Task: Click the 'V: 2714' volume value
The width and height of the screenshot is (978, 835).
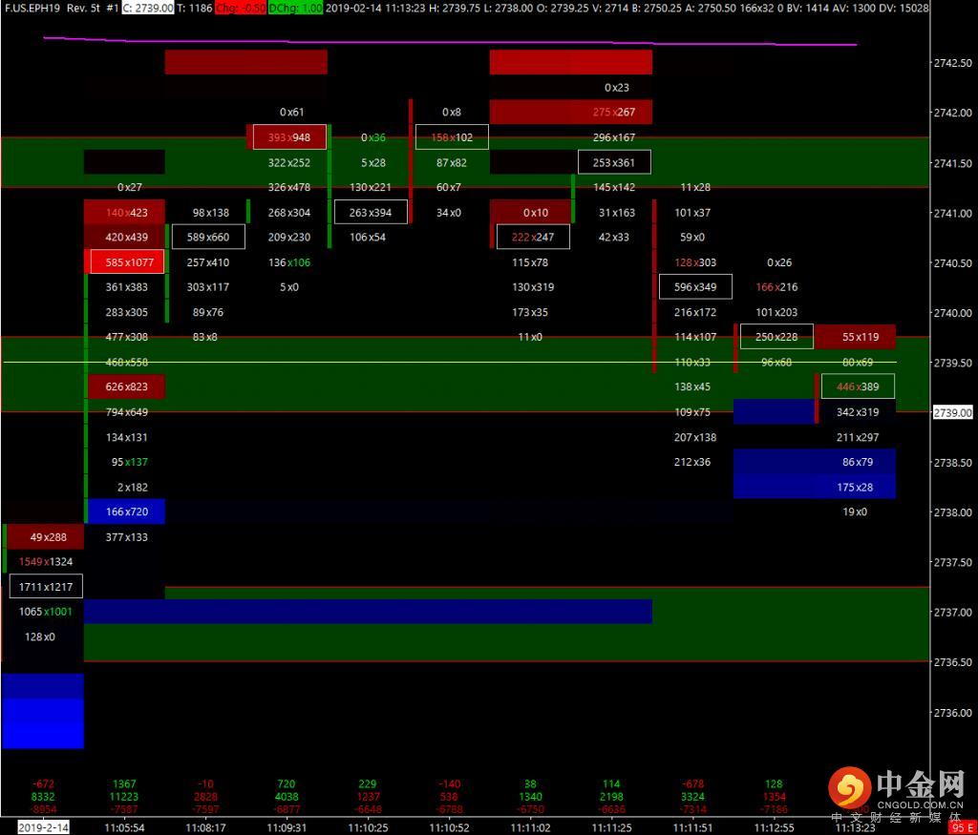Action: 613,8
